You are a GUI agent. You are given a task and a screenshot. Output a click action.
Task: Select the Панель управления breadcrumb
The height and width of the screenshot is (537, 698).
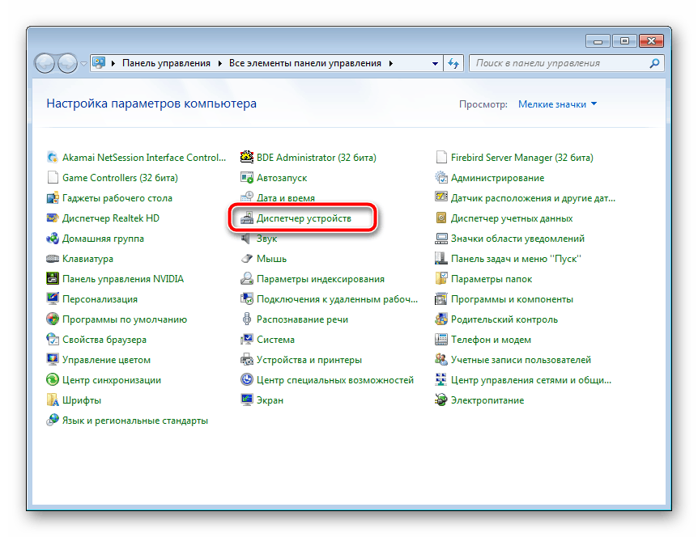coord(166,63)
